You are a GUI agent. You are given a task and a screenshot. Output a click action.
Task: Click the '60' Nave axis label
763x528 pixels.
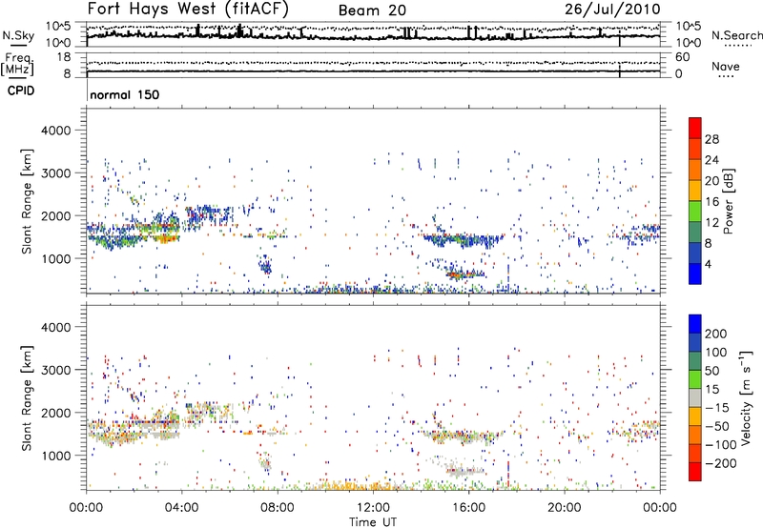click(682, 57)
